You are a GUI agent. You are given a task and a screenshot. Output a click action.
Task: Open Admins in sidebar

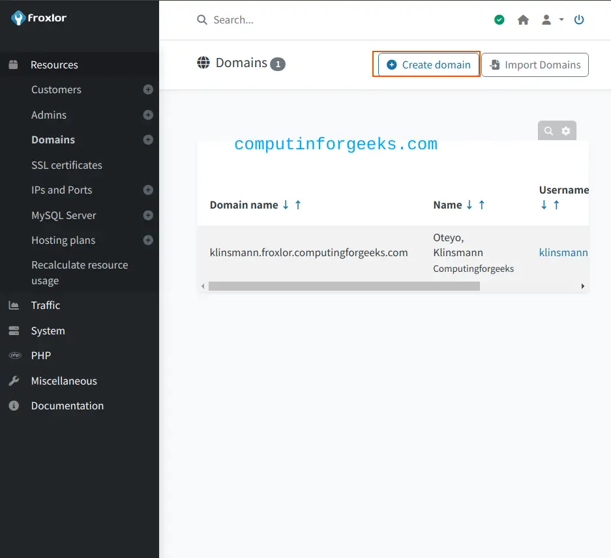(x=49, y=115)
